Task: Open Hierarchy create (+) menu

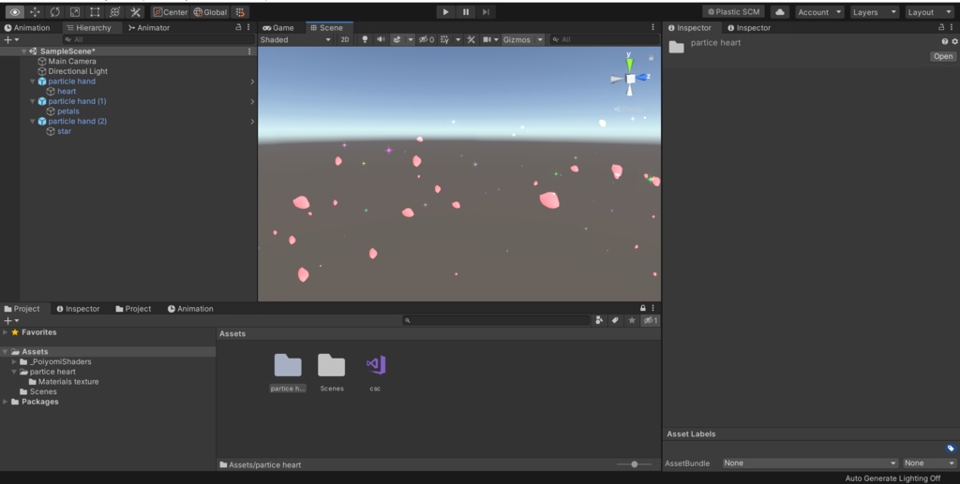Action: (11, 39)
